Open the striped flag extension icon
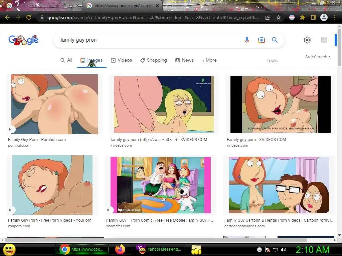The image size is (342, 256). pyautogui.click(x=292, y=17)
